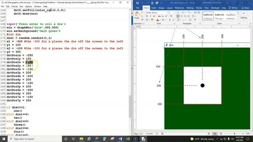Open the Calibri (Body) font name dropdown
The image size is (253, 142).
[167, 13]
